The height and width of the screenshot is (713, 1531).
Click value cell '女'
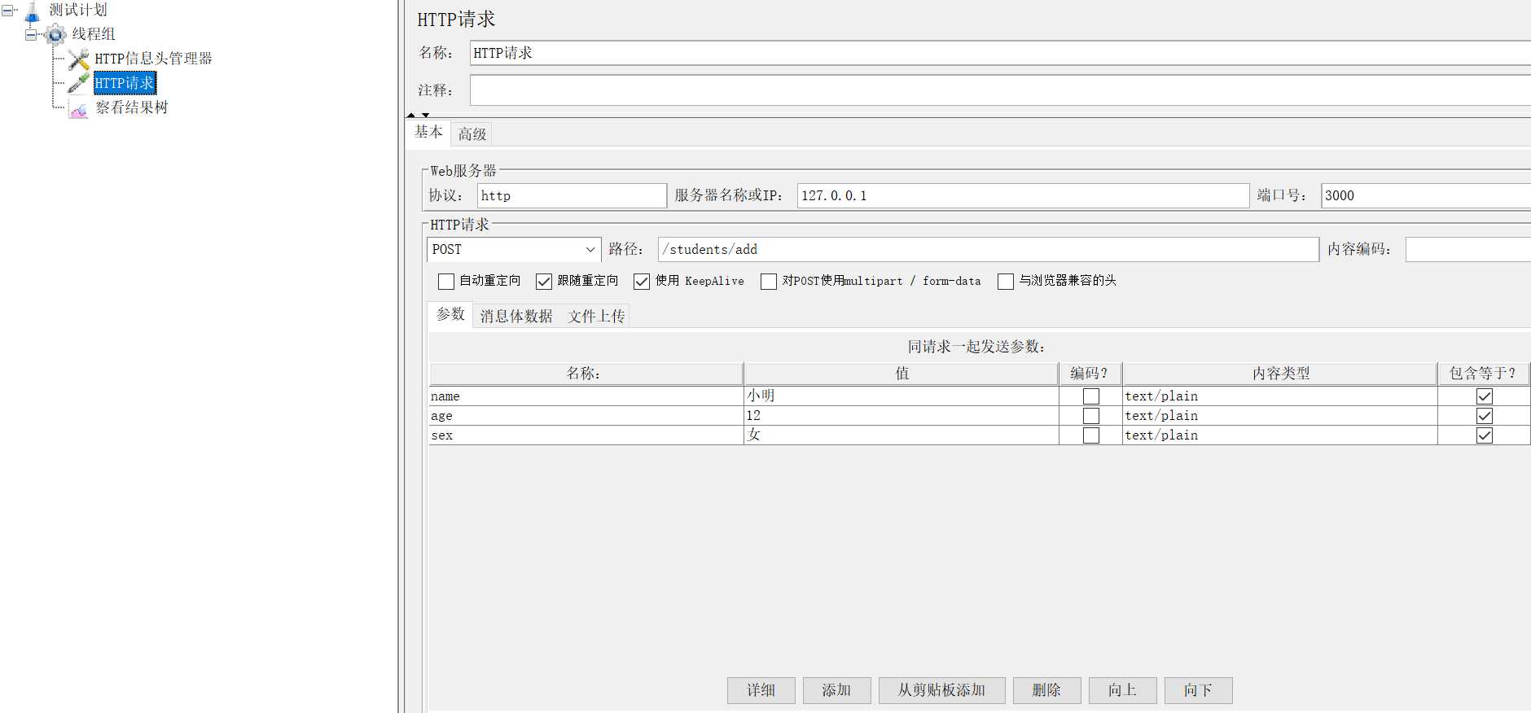pos(901,435)
